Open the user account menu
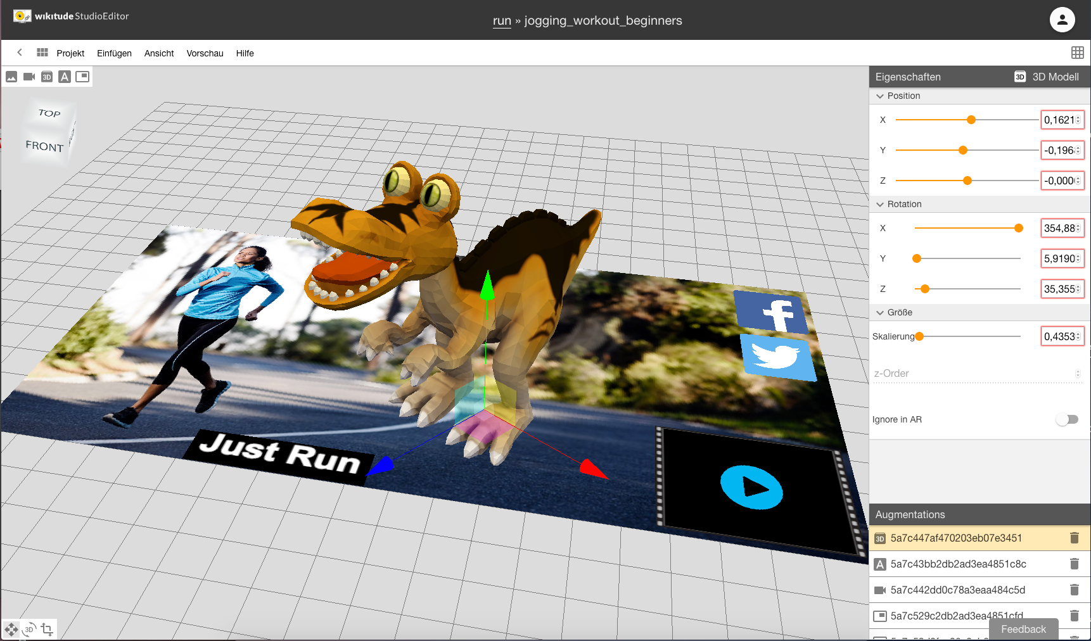This screenshot has width=1091, height=641. pos(1061,20)
